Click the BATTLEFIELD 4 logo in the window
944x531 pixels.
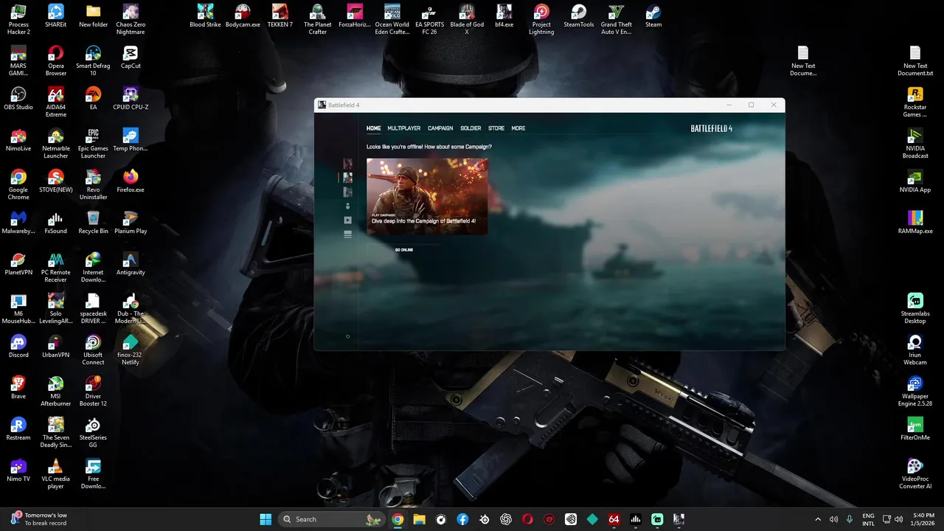coord(711,128)
